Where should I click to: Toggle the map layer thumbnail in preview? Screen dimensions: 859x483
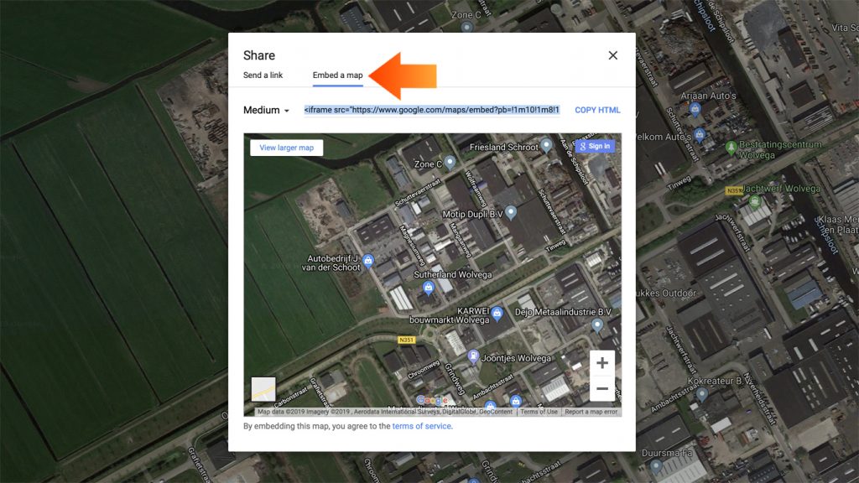(x=263, y=389)
